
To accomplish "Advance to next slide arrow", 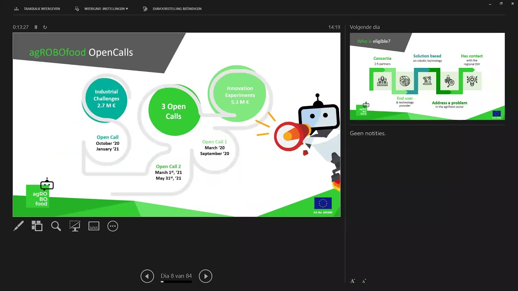I will 206,276.
